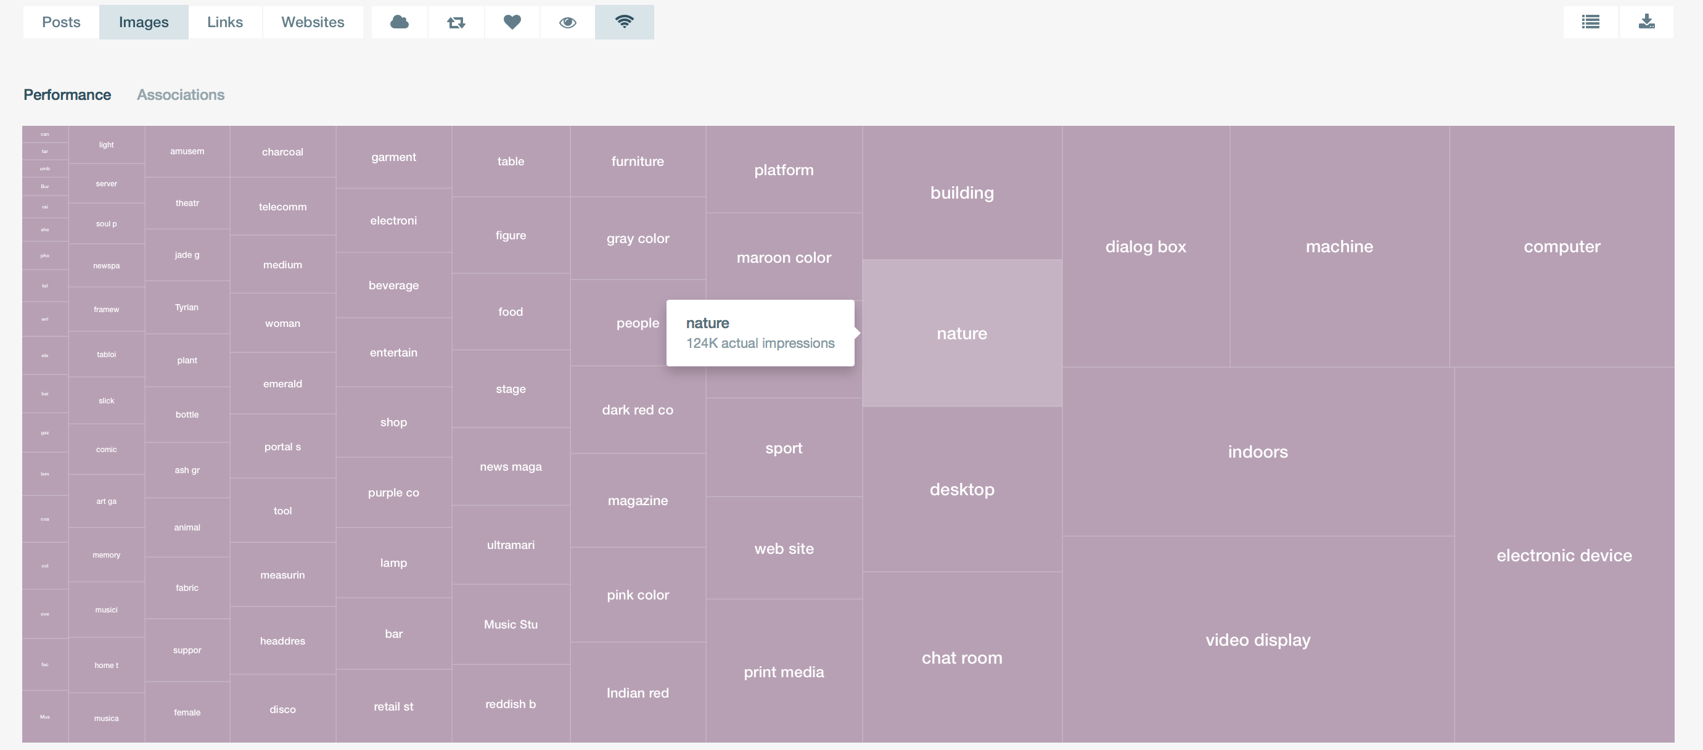Switch to list view icon
This screenshot has width=1703, height=750.
pyautogui.click(x=1591, y=22)
